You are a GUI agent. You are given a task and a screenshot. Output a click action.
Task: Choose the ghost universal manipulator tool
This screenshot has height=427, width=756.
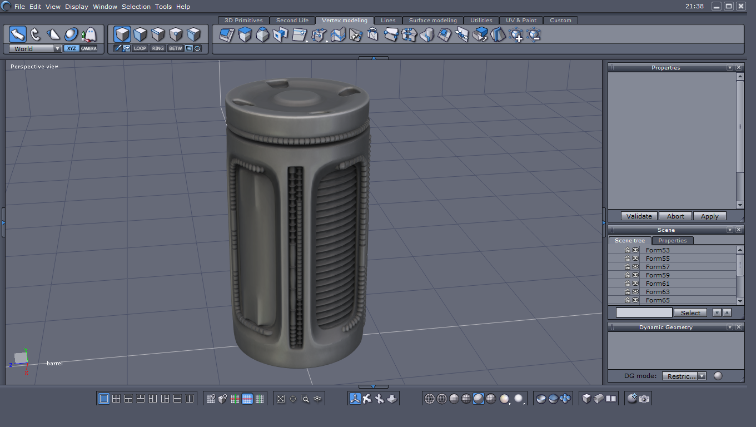(89, 34)
